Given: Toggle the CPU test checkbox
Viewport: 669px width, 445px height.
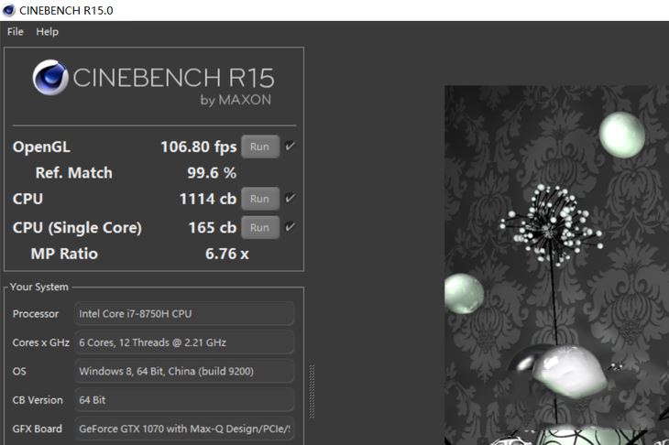Looking at the screenshot, I should [x=291, y=198].
